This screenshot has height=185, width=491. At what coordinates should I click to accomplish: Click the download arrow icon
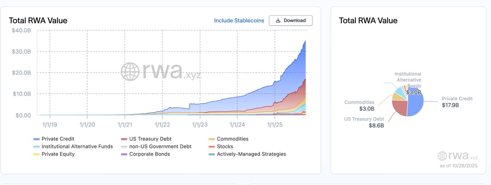[278, 21]
